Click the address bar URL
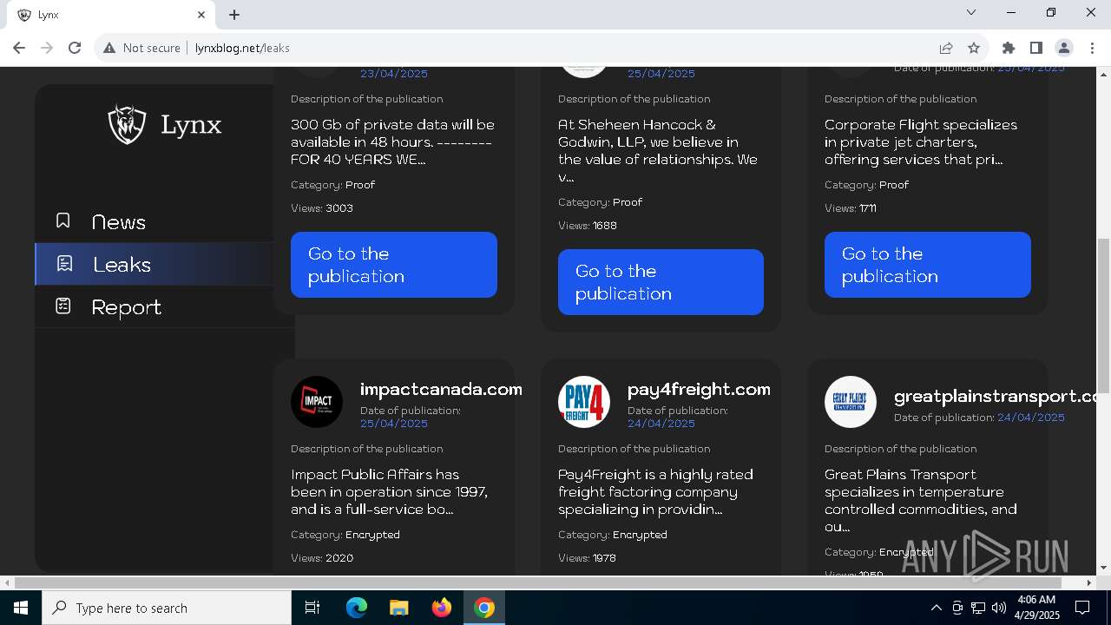The image size is (1111, 625). pos(242,48)
